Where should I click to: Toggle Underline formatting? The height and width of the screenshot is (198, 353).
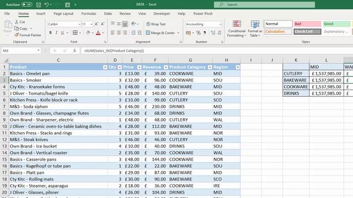coord(62,33)
